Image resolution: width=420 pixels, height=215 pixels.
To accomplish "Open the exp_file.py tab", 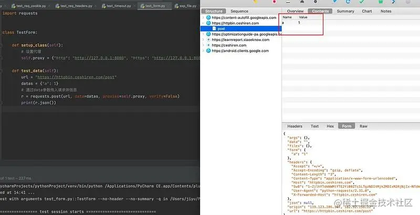I will [x=186, y=6].
